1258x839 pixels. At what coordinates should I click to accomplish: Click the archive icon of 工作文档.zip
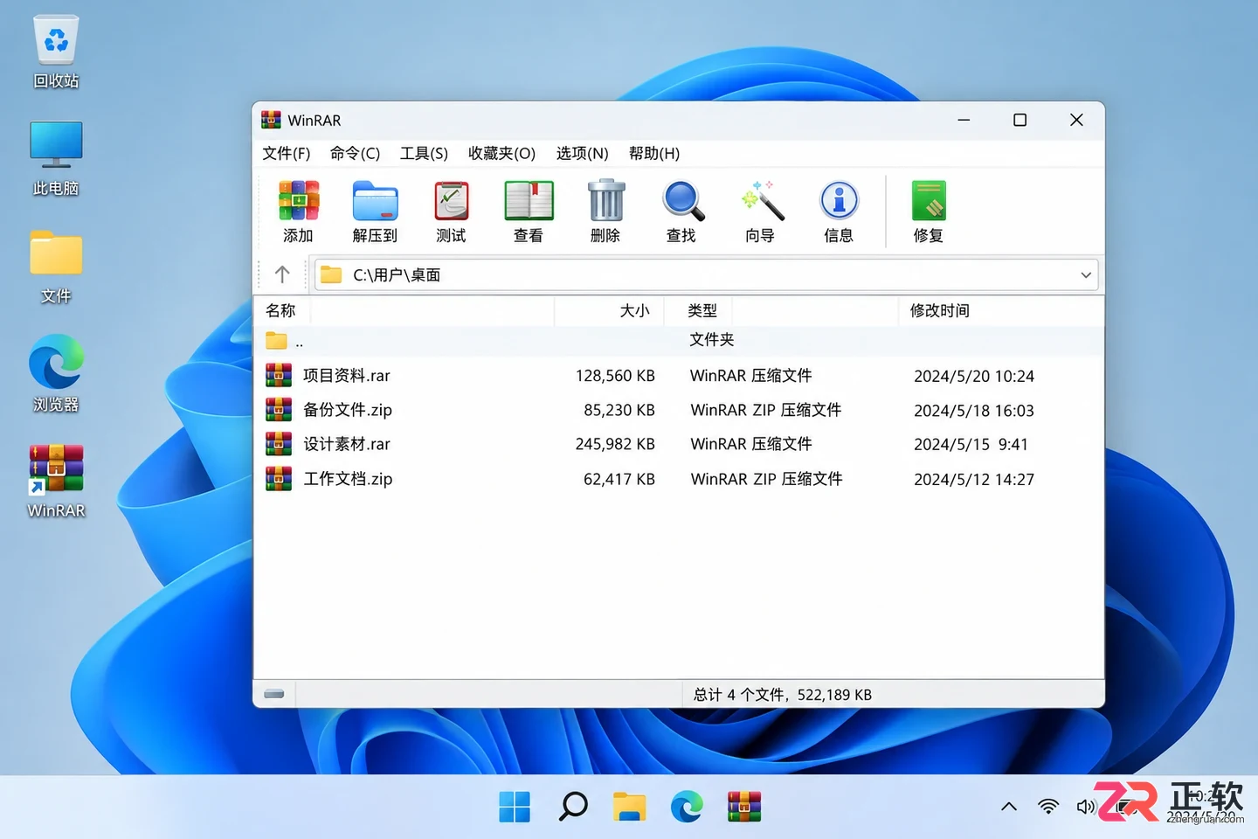(279, 479)
